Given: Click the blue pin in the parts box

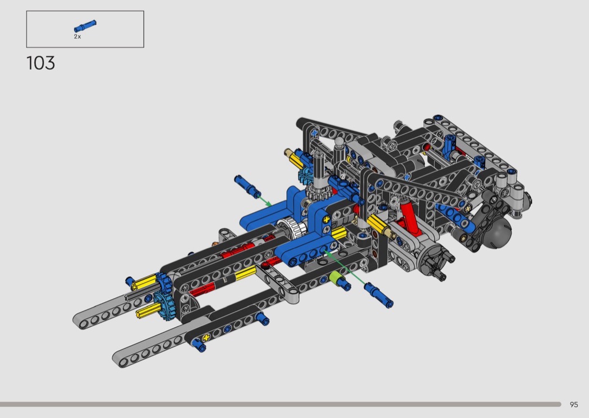Looking at the screenshot, I should [x=85, y=26].
